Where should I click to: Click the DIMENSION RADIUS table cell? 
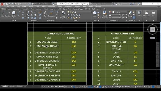click(x=48, y=57)
